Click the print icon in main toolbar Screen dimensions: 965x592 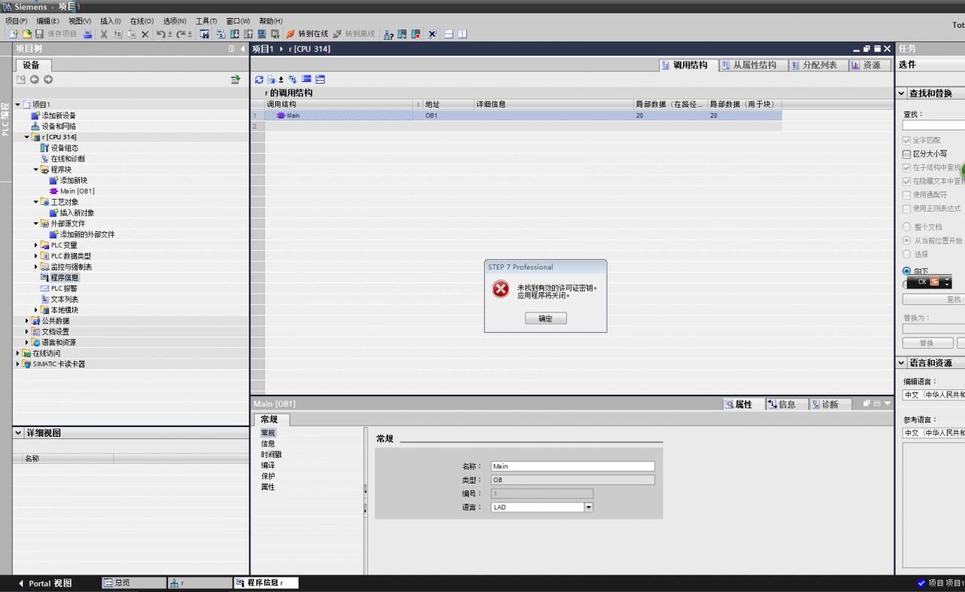[87, 34]
